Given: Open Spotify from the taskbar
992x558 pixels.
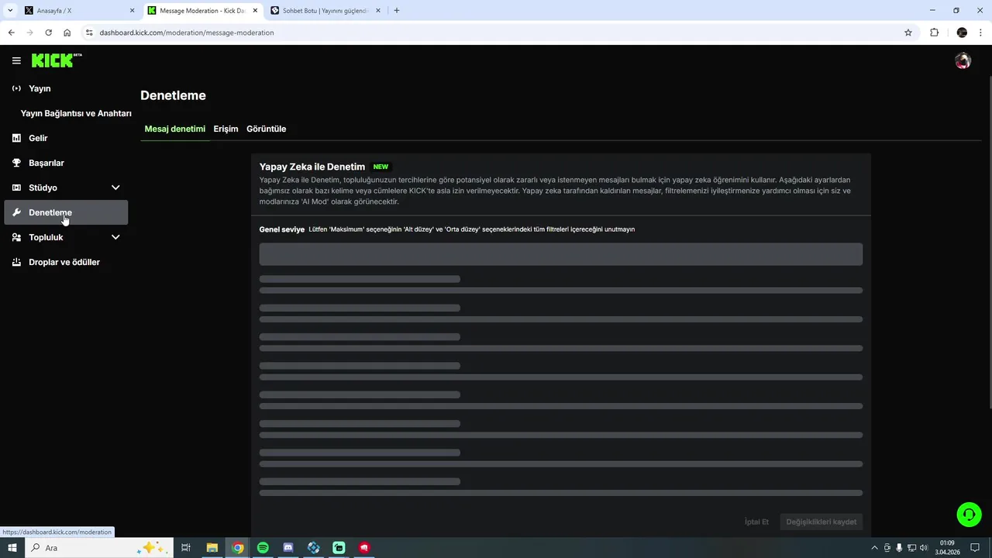Looking at the screenshot, I should pos(263,548).
